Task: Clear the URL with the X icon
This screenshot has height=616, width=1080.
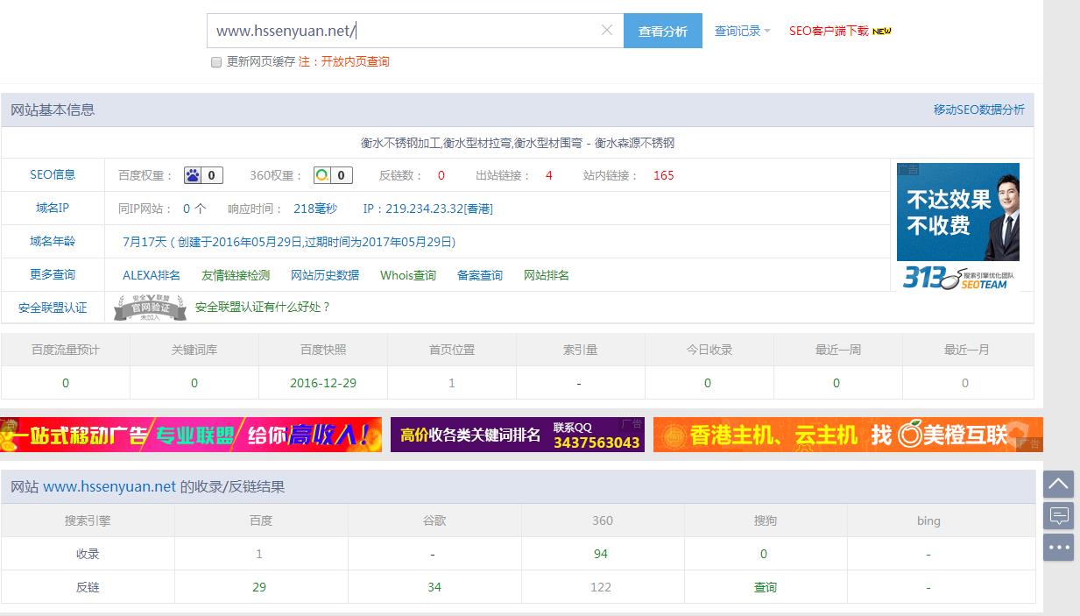Action: click(x=607, y=30)
